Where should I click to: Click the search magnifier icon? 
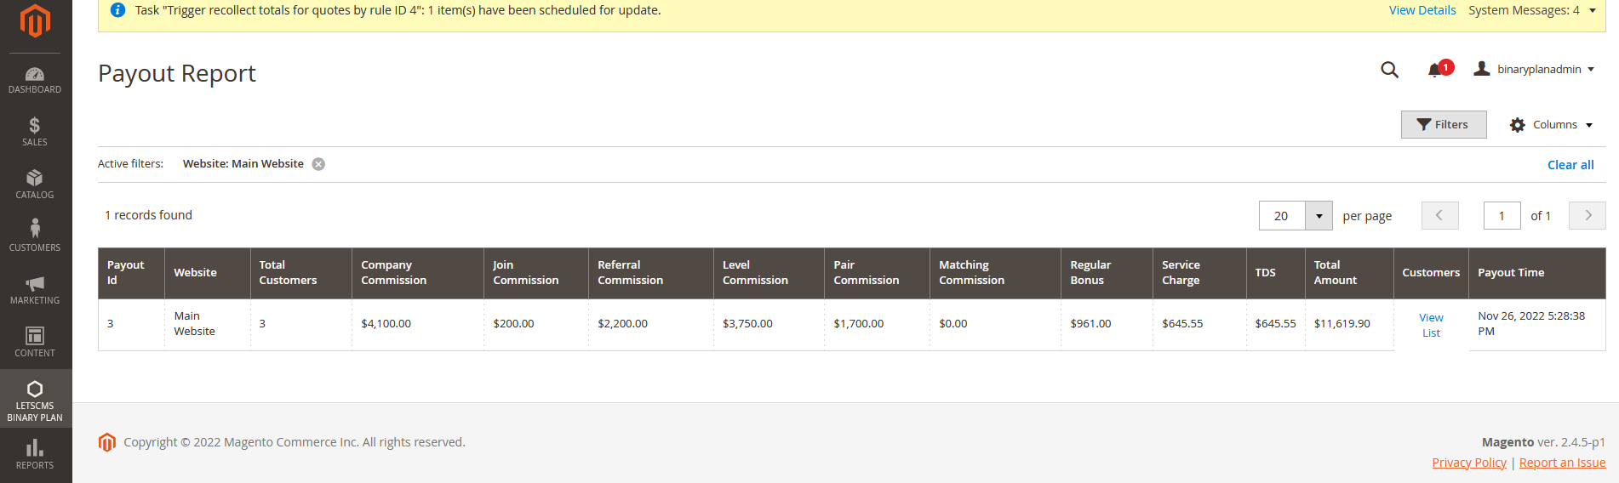tap(1389, 70)
